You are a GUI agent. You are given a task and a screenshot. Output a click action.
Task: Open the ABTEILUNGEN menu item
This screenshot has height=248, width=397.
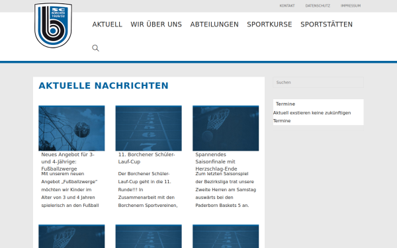214,24
